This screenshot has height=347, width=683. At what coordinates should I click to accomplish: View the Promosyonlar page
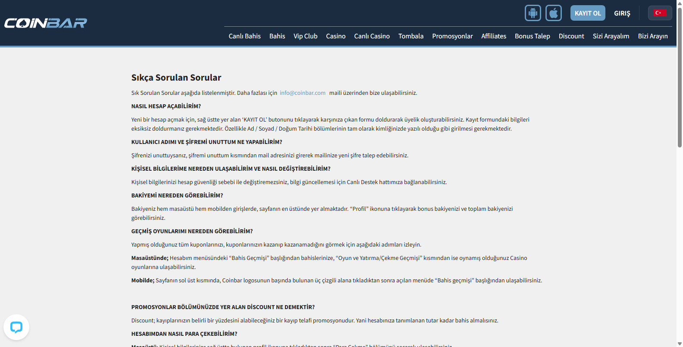[x=452, y=36]
